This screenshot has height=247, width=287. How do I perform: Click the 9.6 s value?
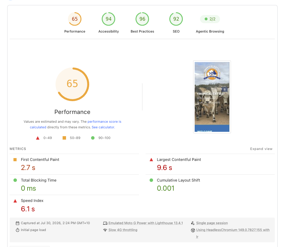pyautogui.click(x=164, y=168)
